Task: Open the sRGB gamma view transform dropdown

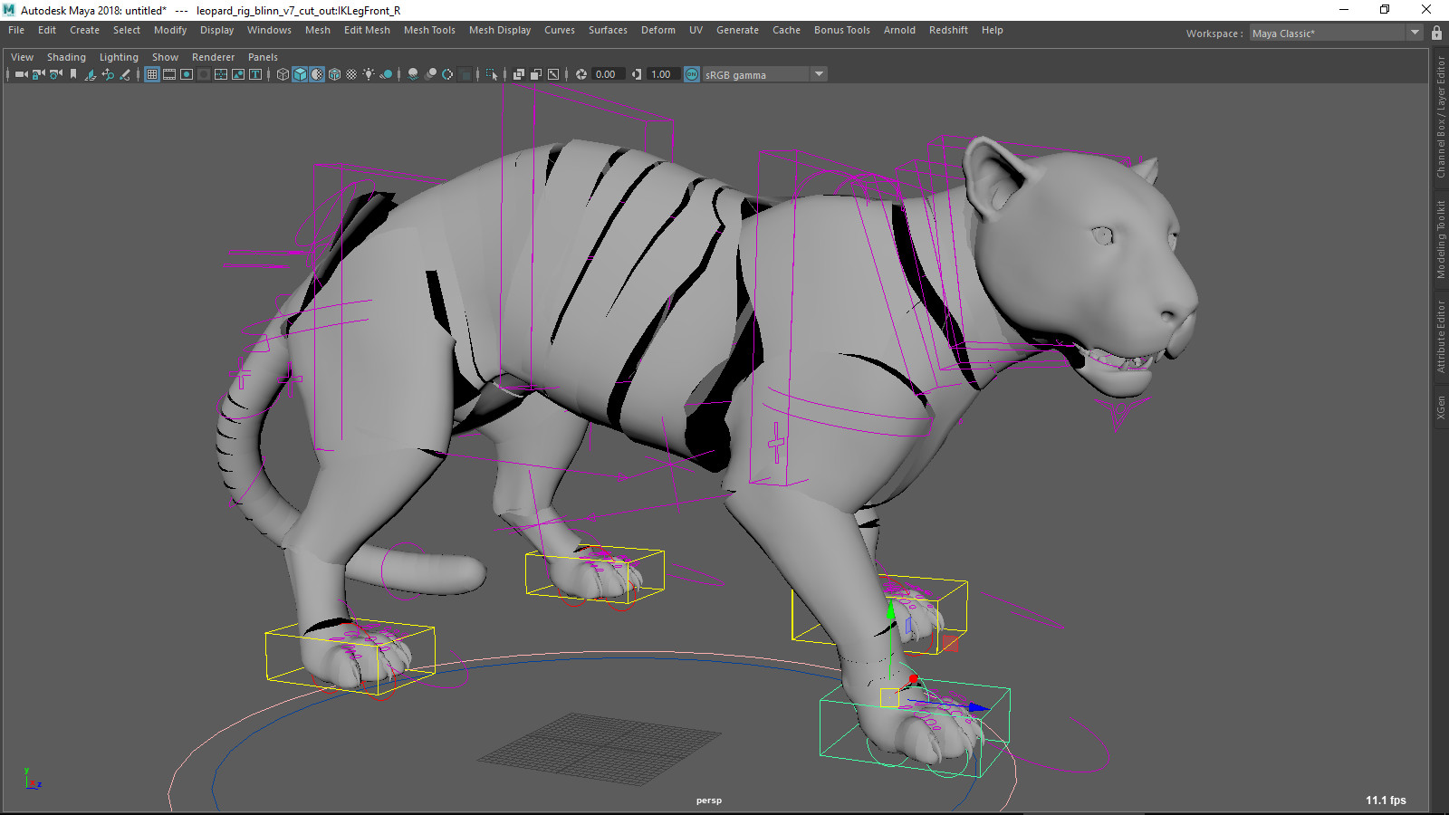Action: coord(818,74)
